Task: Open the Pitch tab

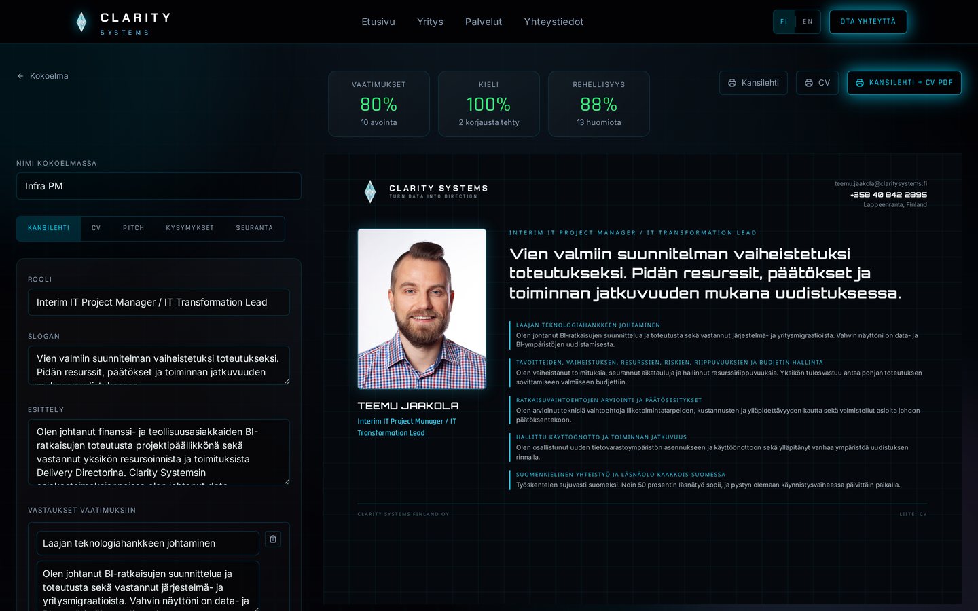Action: click(134, 228)
